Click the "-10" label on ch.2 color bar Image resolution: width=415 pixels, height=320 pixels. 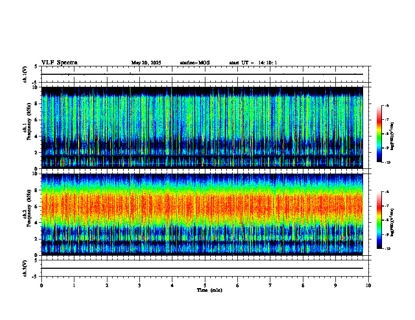pos(388,249)
